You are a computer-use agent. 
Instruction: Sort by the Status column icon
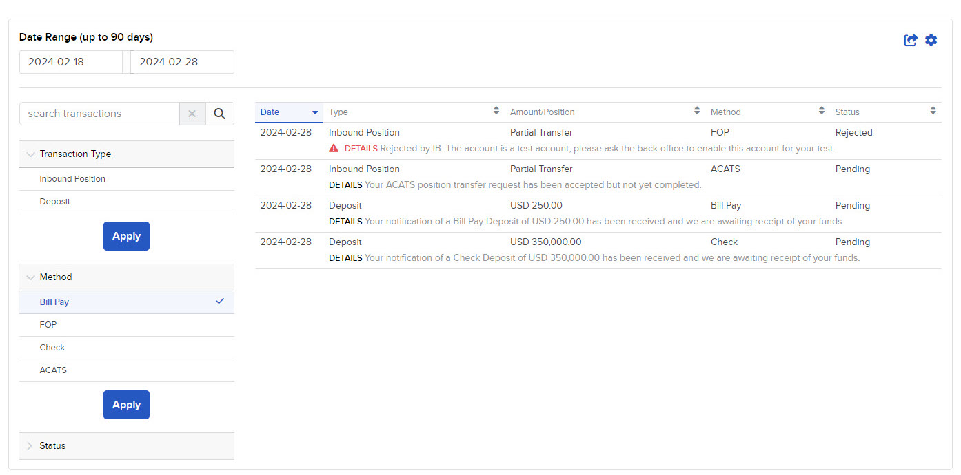[x=934, y=111]
